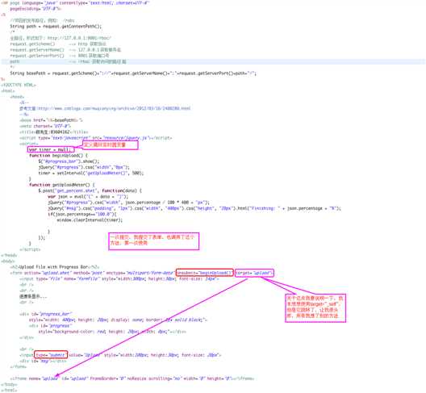The width and height of the screenshot is (426, 393).
Task: Click the String basePath declaration line
Action: (133, 73)
